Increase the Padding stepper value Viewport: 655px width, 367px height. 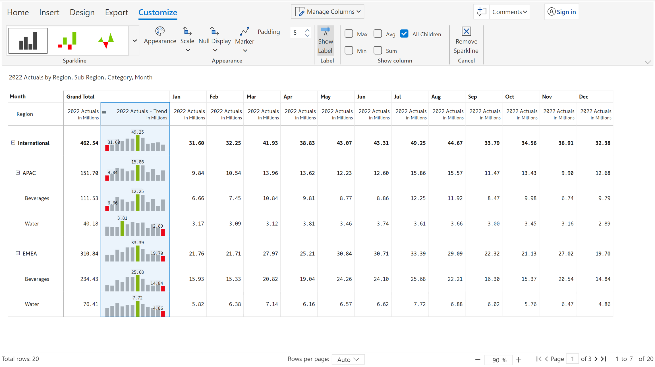click(307, 30)
